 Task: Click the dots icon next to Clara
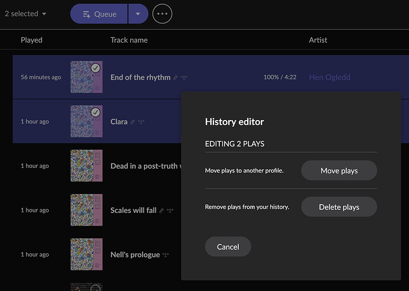point(141,122)
